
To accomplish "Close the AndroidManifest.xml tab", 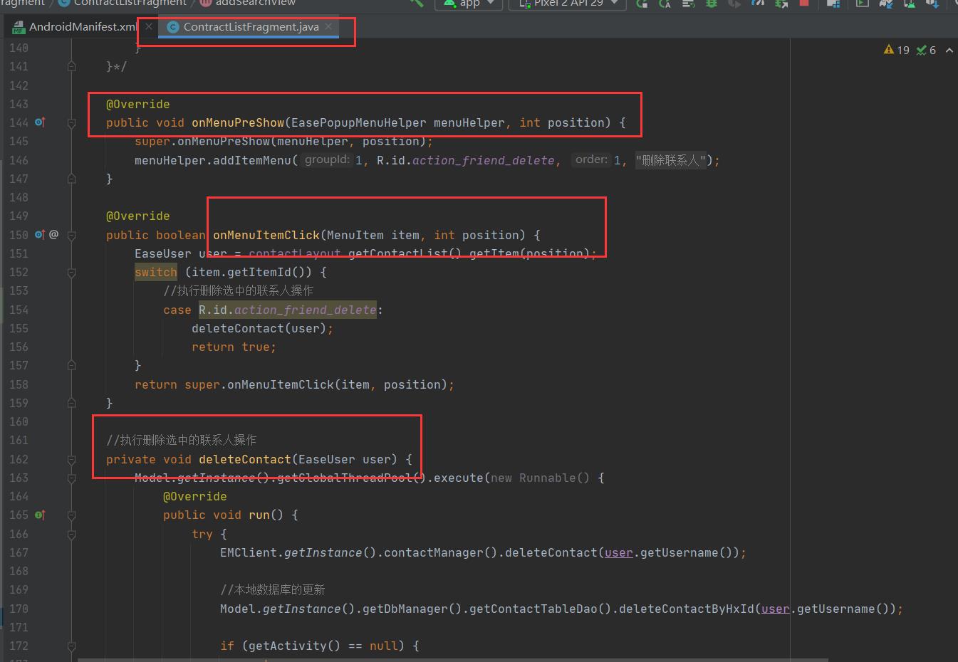I will (148, 26).
